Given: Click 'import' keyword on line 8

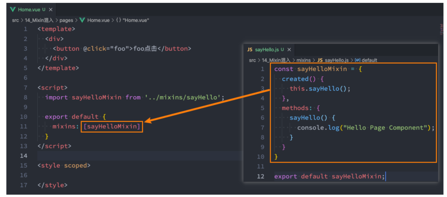Looking at the screenshot, I should pos(57,98).
